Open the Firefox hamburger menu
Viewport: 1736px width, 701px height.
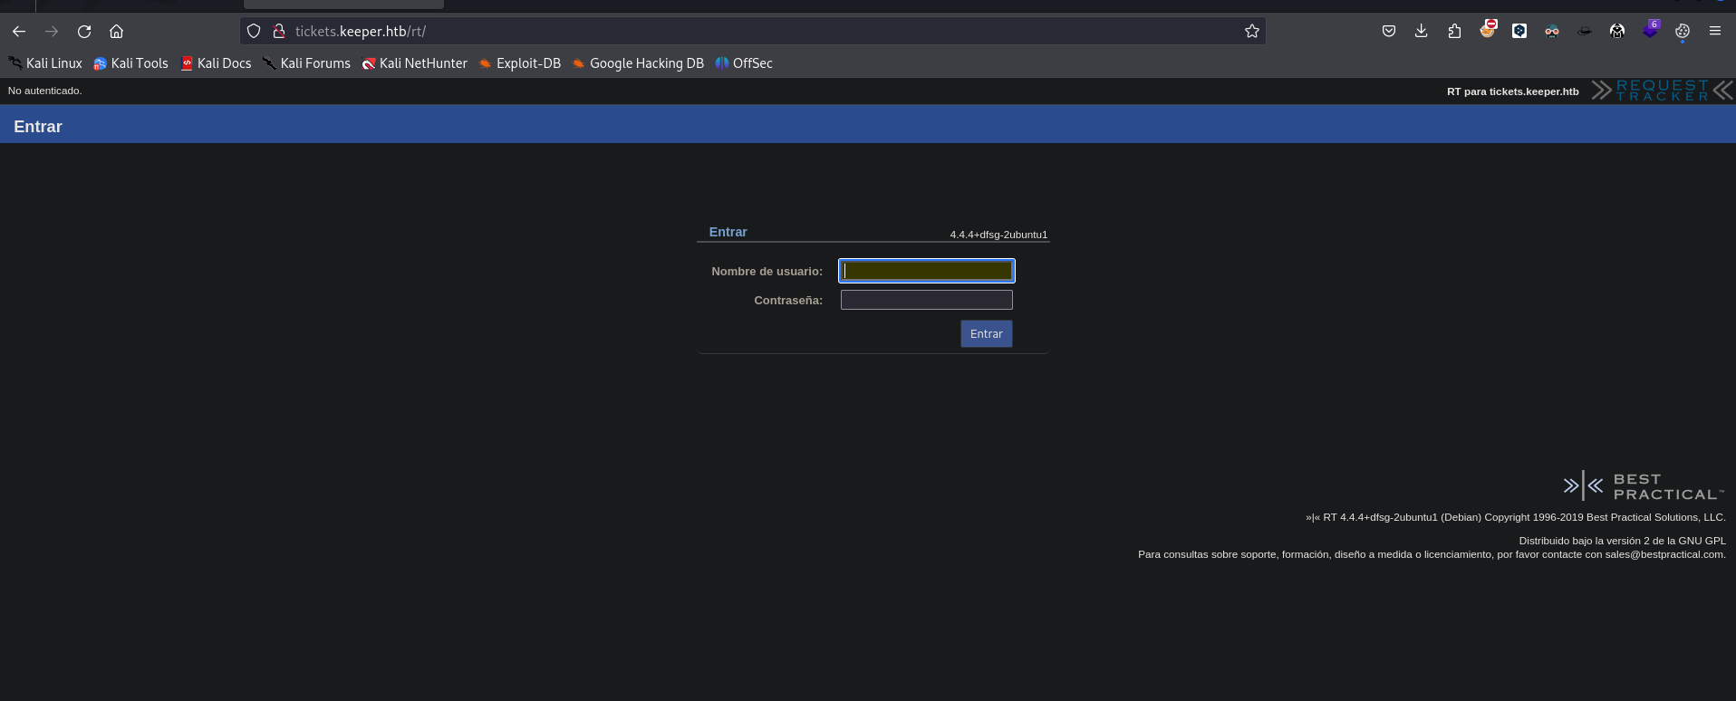click(1714, 31)
